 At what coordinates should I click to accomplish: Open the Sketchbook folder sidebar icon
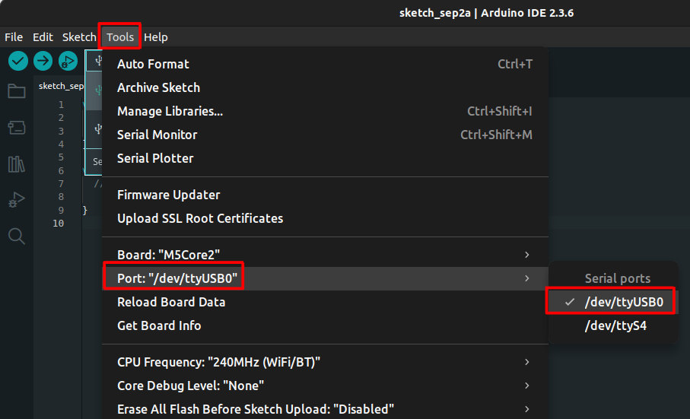tap(16, 91)
